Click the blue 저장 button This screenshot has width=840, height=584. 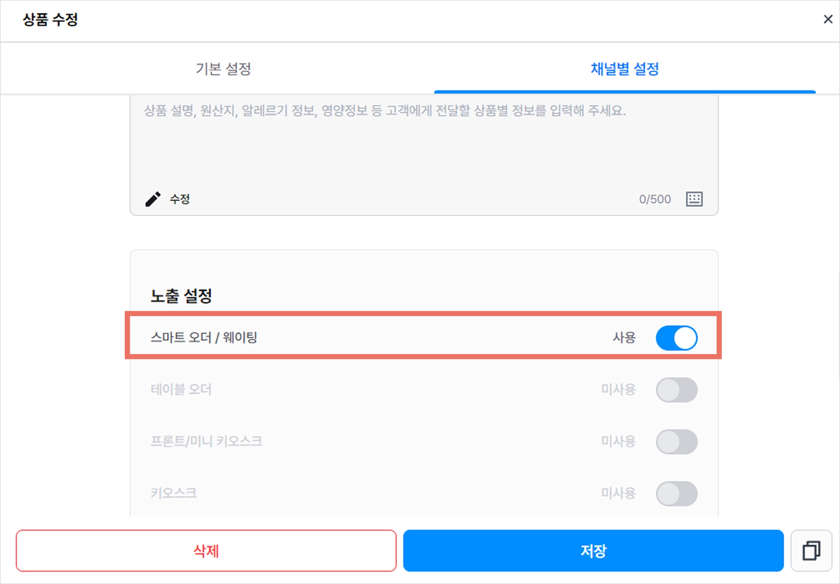(593, 550)
